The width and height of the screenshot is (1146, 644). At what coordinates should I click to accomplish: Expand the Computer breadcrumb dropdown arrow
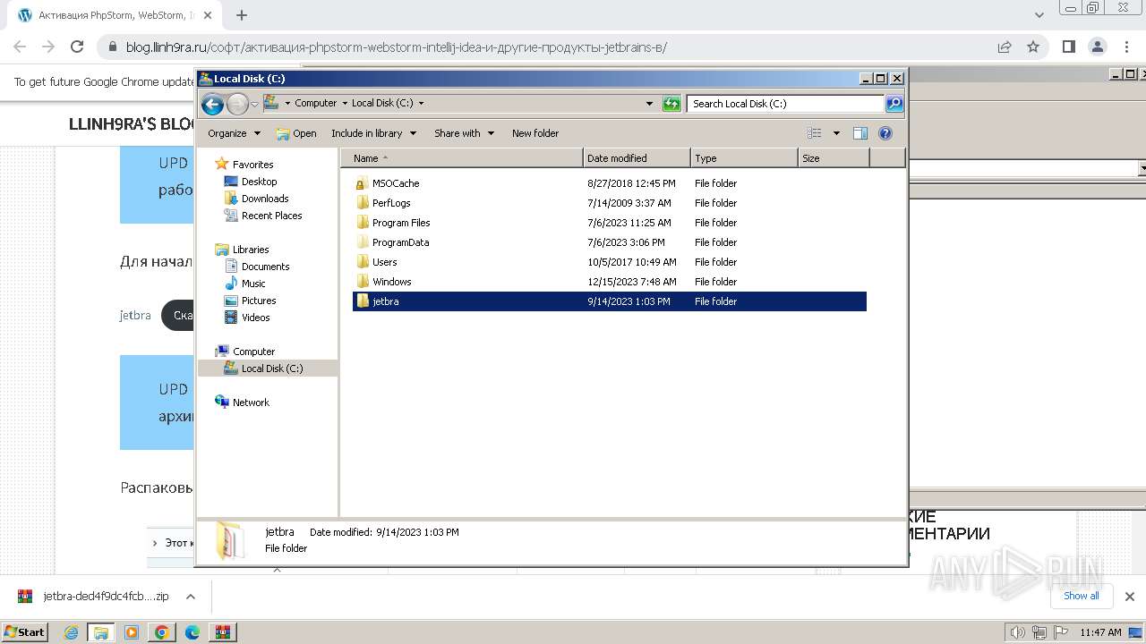[x=345, y=104]
